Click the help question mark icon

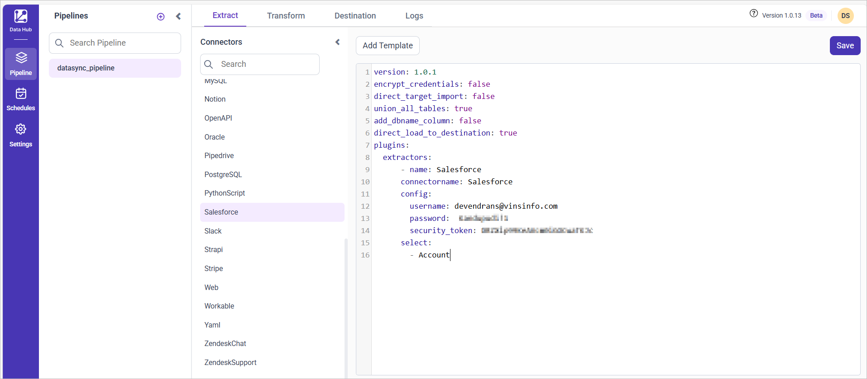[754, 13]
